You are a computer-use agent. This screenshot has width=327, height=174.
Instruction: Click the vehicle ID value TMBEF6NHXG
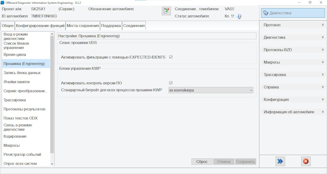click(x=44, y=16)
